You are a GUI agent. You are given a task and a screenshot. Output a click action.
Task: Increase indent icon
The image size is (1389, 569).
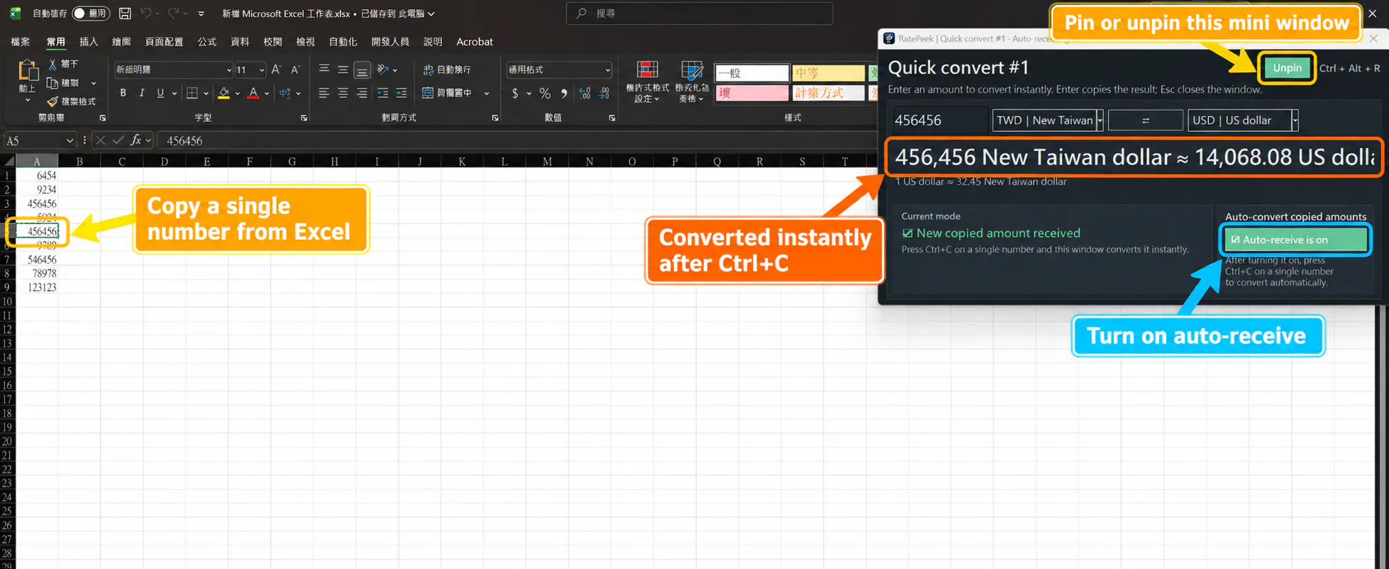402,93
